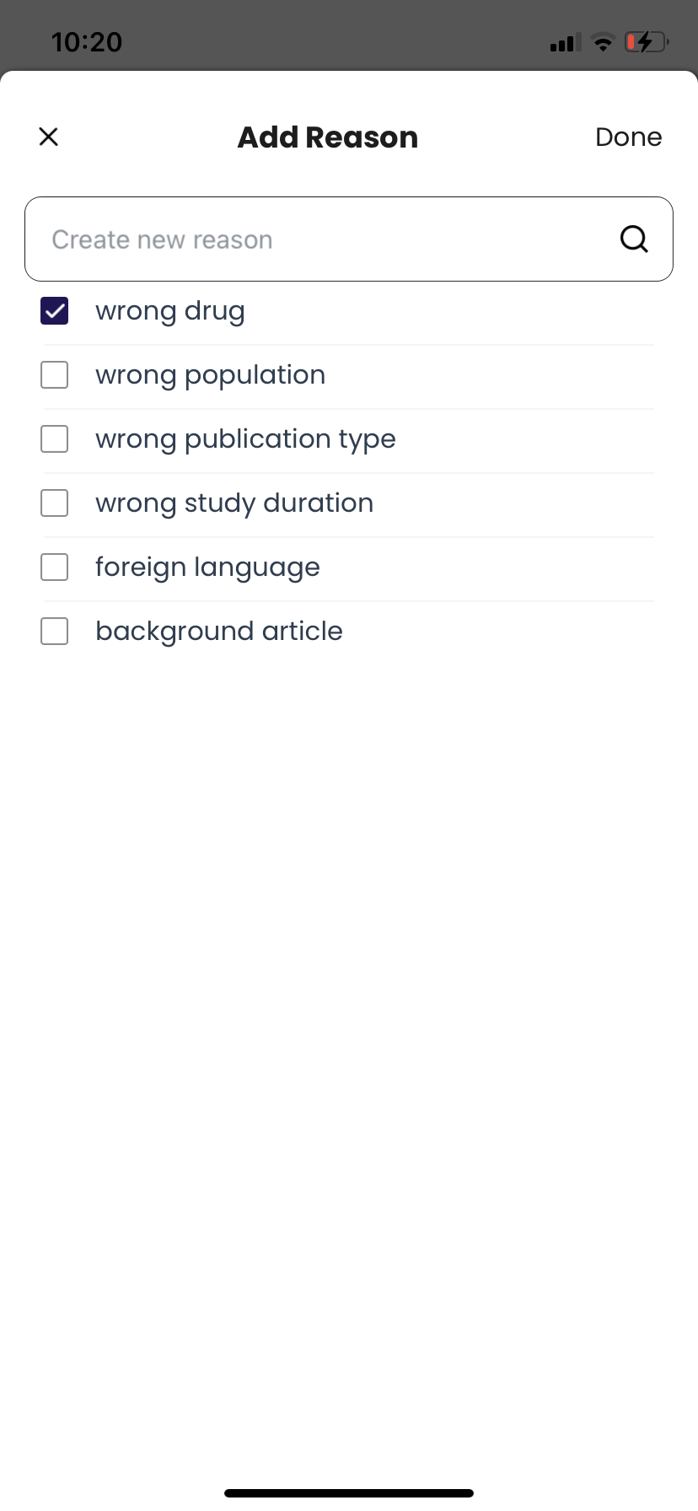The width and height of the screenshot is (698, 1511).
Task: Click the cellular signal strength icon
Action: tap(565, 42)
